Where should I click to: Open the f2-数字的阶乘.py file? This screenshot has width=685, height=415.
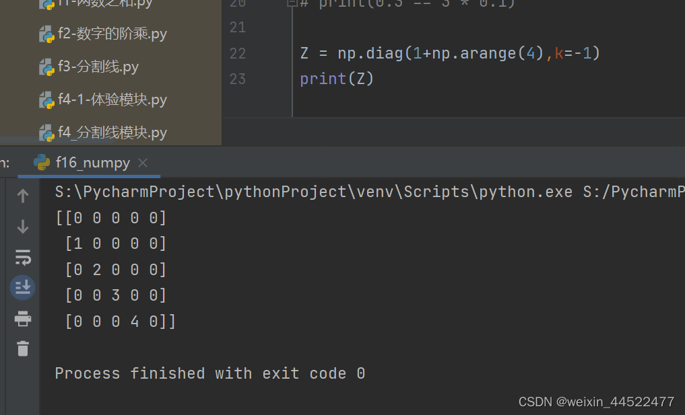point(112,34)
